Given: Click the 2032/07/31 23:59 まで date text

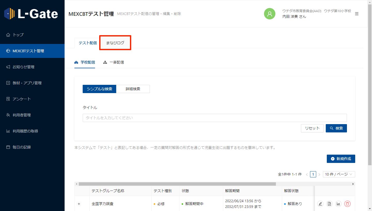Looking at the screenshot, I should click(243, 207).
